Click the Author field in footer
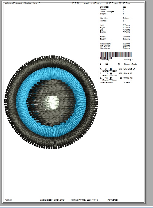The height and width of the screenshot is (208, 153). coord(8,200)
